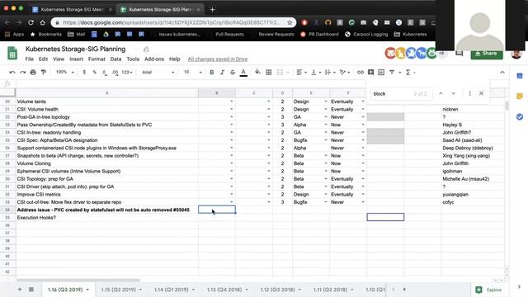This screenshot has width=528, height=297.
Task: Open the Arial font dropdown
Action: (x=158, y=72)
